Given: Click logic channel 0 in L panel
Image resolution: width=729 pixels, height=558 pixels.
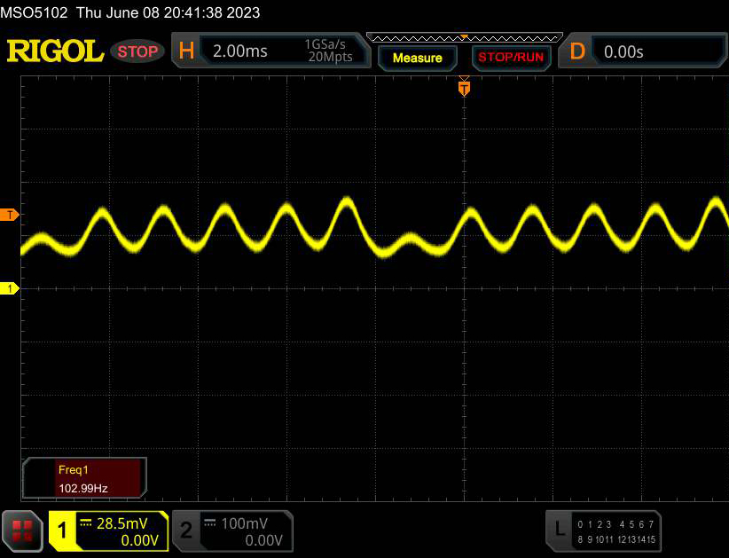Looking at the screenshot, I should pos(580,524).
